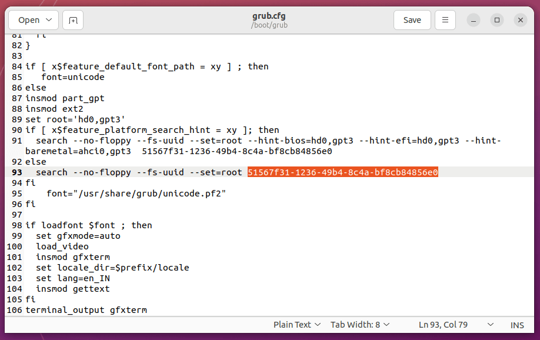Click 'set locale_dir=$prefix/locale' line

[112, 268]
